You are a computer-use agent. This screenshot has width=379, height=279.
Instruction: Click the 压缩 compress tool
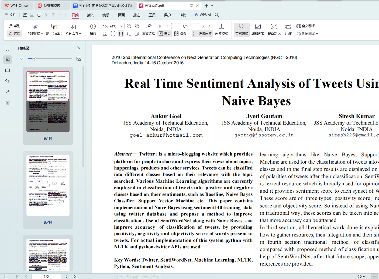(x=288, y=29)
